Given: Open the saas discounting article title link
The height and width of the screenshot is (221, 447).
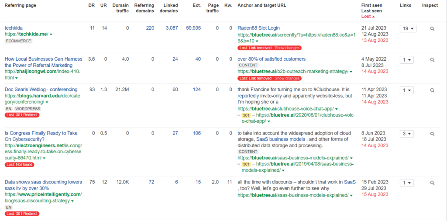Looking at the screenshot, I should [43, 185].
